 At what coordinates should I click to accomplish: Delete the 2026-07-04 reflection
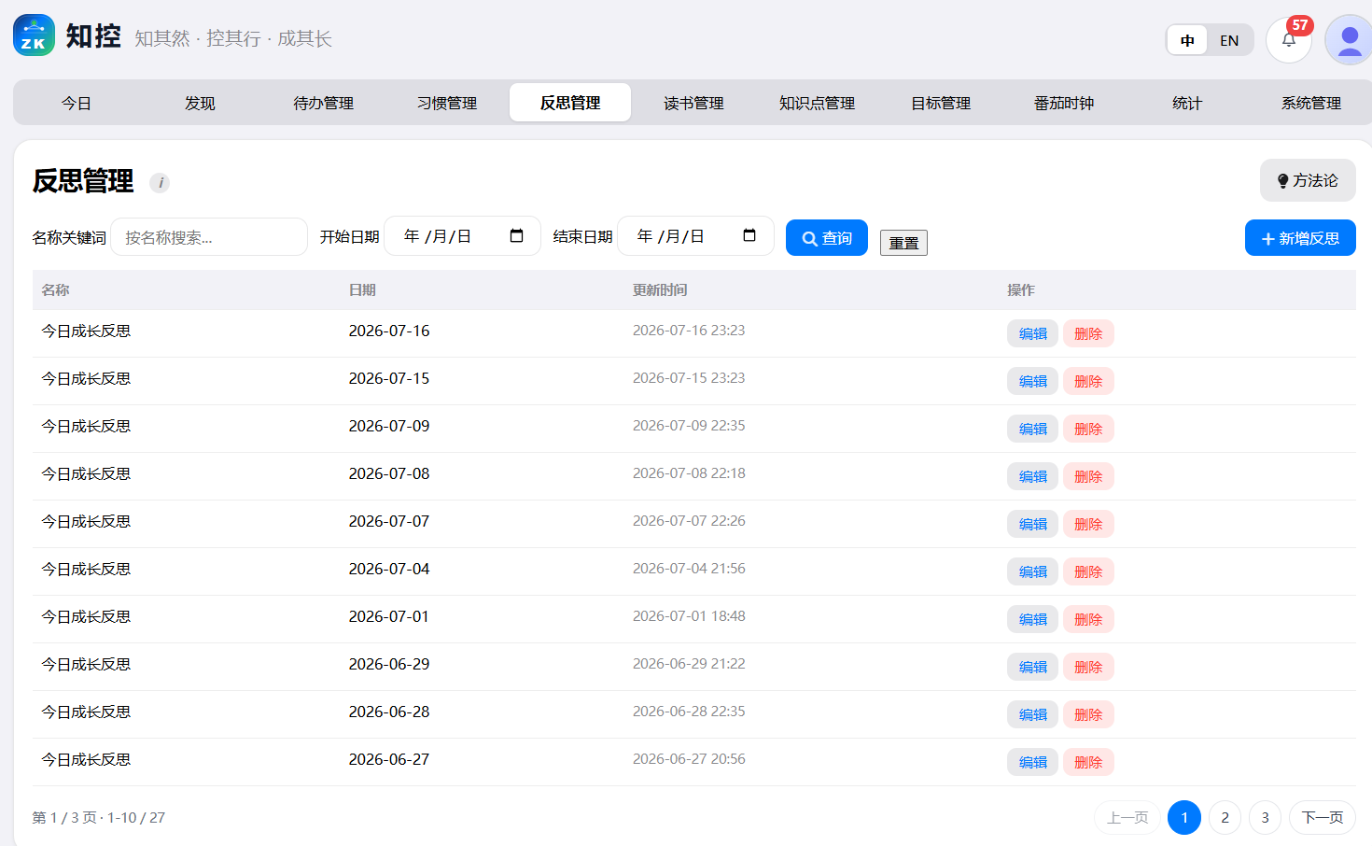point(1088,571)
